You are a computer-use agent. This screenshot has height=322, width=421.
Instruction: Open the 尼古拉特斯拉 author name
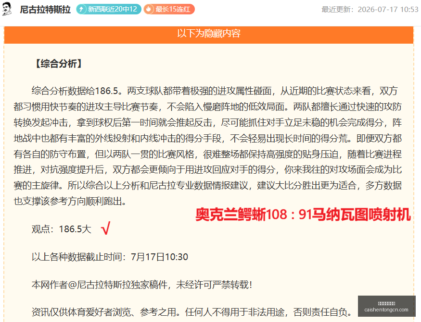coord(45,10)
